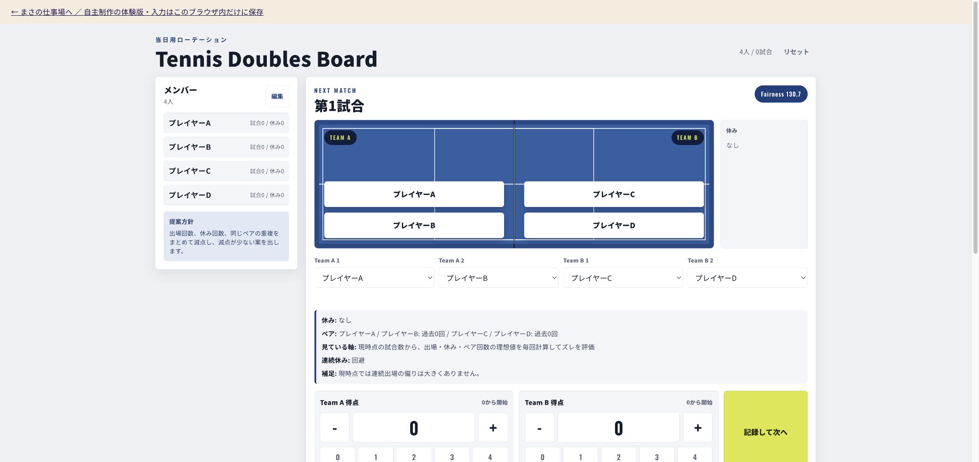Set Team A score to 0
Screen dimensions: 979x462
coord(338,455)
